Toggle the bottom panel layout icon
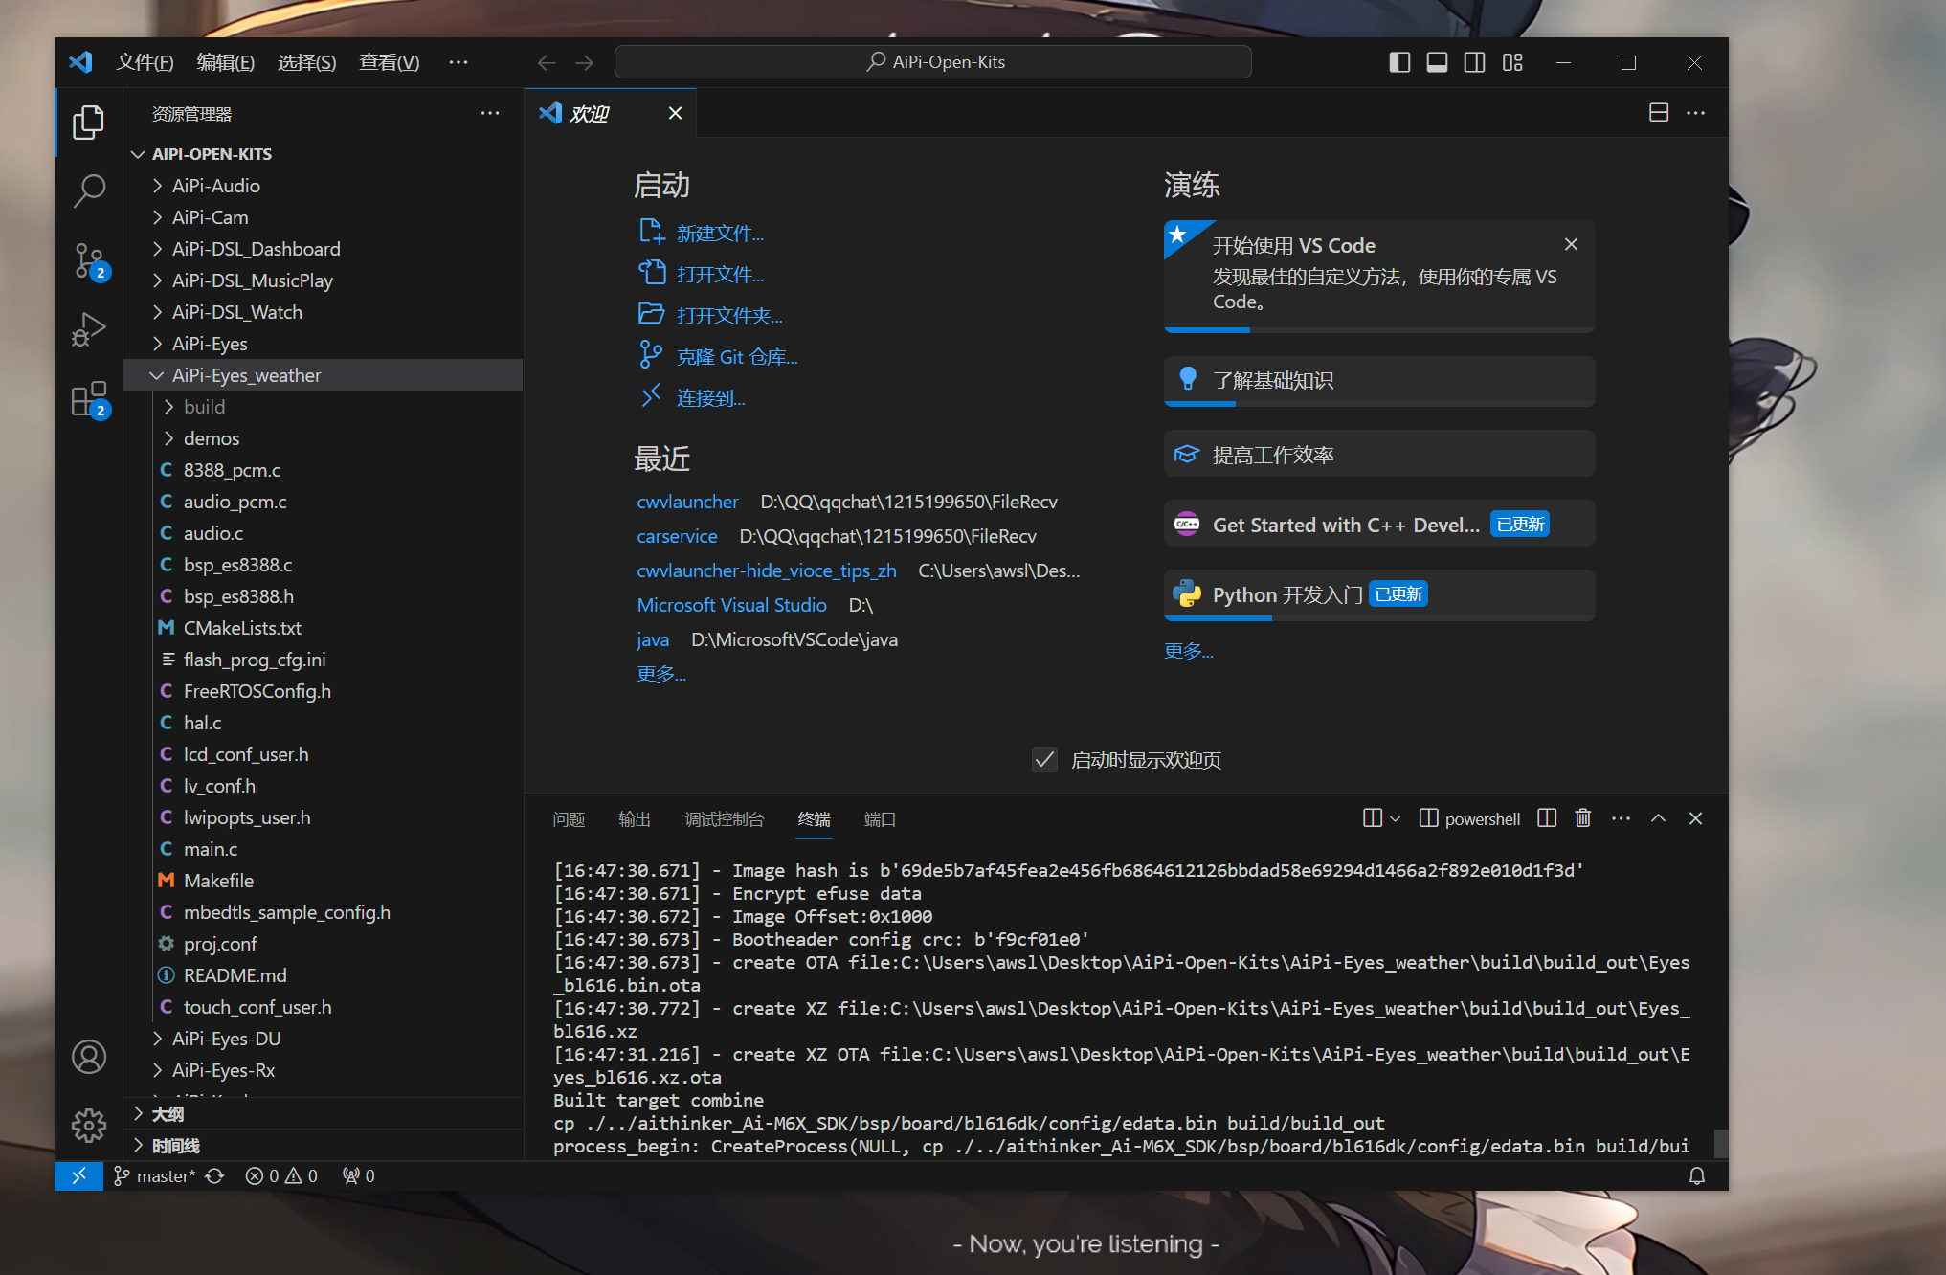 pos(1437,62)
